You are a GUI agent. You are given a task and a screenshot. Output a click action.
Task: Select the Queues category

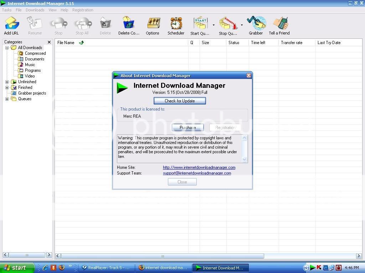[x=25, y=99]
